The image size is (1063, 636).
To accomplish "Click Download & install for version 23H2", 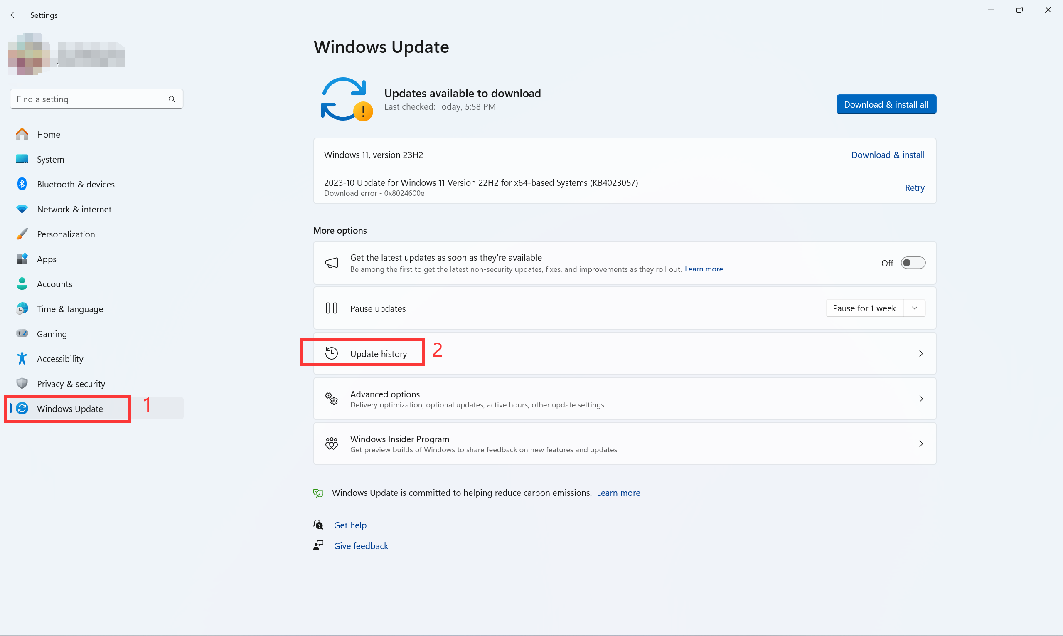I will (888, 155).
